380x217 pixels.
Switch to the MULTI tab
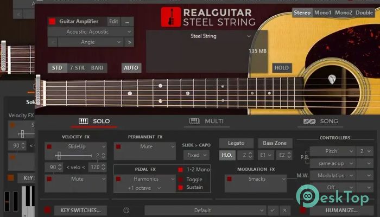pyautogui.click(x=206, y=121)
